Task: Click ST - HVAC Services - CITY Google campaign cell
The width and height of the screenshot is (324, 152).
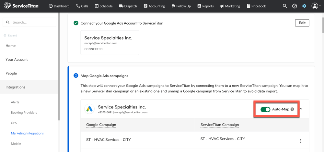Action: (109, 140)
